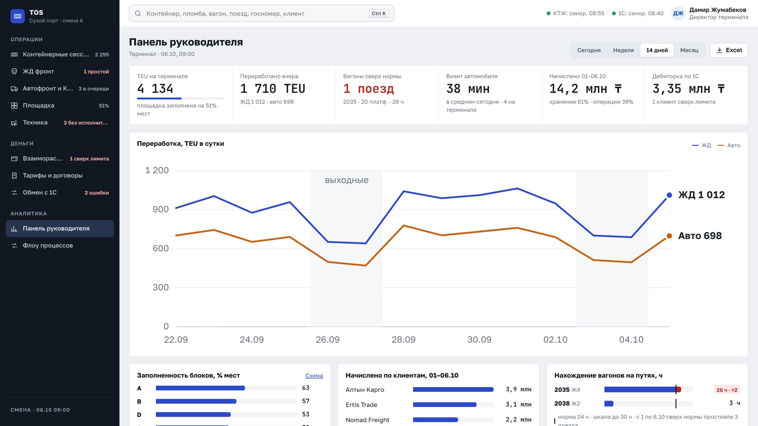
Task: Click user name Дамир Жумабеков
Action: pyautogui.click(x=718, y=10)
